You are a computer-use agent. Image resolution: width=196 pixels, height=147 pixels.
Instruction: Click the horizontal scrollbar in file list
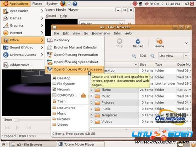coord(127,129)
